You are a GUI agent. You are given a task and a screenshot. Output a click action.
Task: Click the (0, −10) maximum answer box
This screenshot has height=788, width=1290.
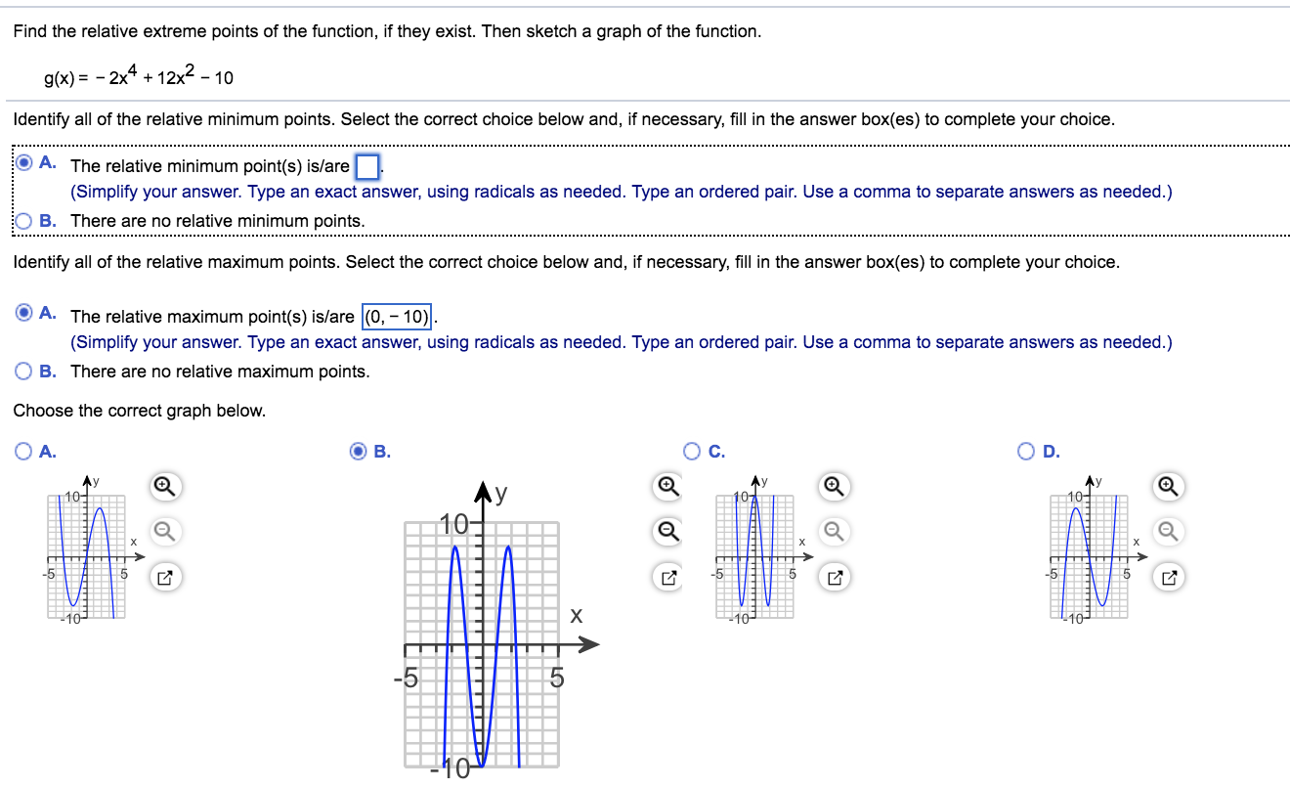click(396, 316)
